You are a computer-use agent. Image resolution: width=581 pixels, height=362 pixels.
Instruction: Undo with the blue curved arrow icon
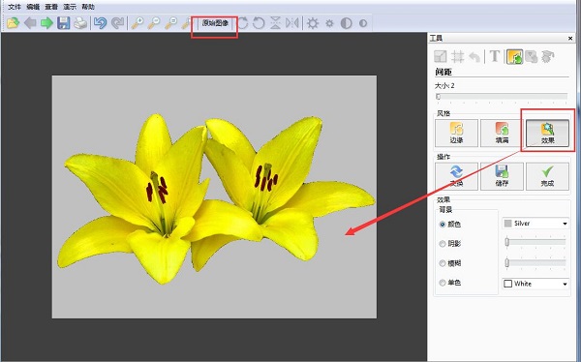point(100,23)
